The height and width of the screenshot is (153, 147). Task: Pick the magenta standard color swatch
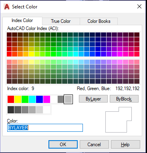(x=47, y=99)
